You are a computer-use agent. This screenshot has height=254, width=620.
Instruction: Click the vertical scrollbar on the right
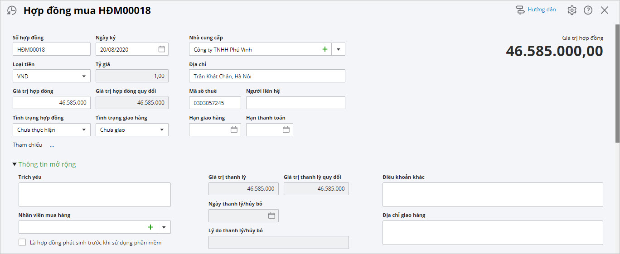click(x=617, y=84)
